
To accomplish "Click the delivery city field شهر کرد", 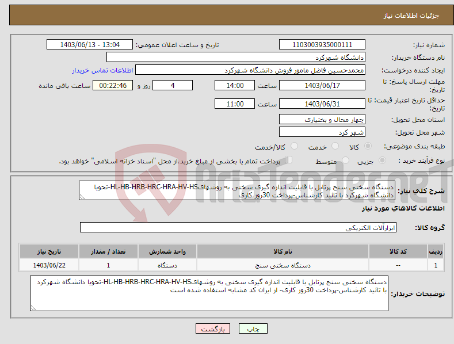I will [322, 132].
